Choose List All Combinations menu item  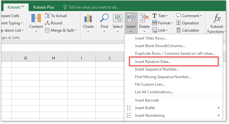coord(174,92)
